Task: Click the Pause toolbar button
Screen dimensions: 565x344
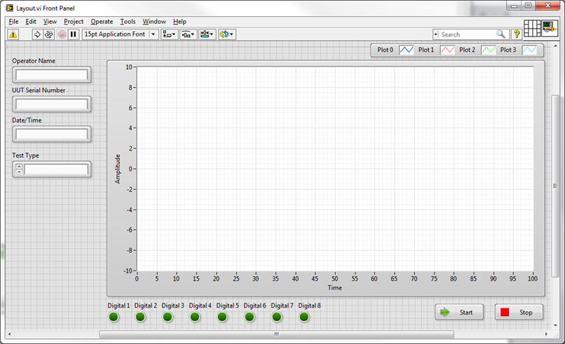Action: [73, 34]
